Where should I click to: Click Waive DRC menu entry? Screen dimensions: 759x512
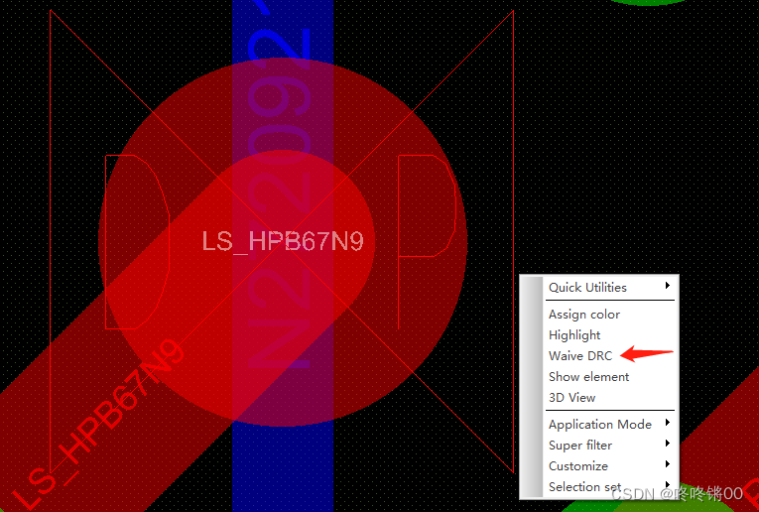pos(609,355)
